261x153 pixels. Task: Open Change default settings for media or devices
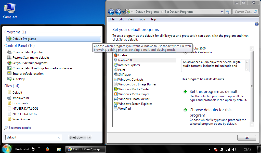tap(40, 68)
